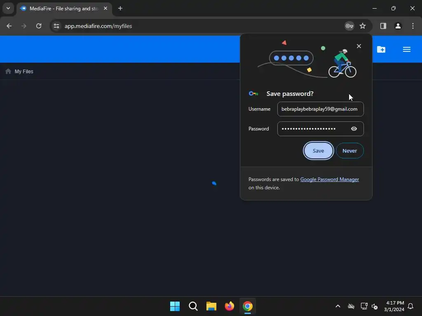Open Chrome three-dot menu
Viewport: 422px width, 316px height.
point(413,26)
